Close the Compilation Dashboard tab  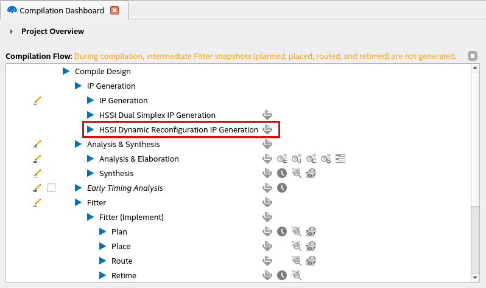click(114, 10)
